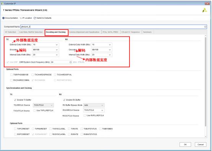Click the RXOUTCLK Source label
Image resolution: width=212 pixels, height=151 pixels.
point(71,116)
